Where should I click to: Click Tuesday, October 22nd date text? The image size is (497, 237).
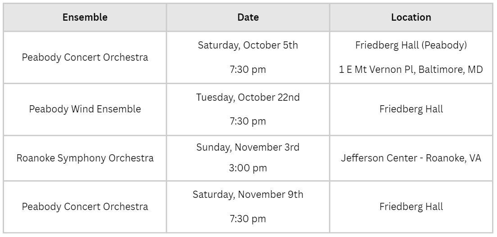coord(248,97)
